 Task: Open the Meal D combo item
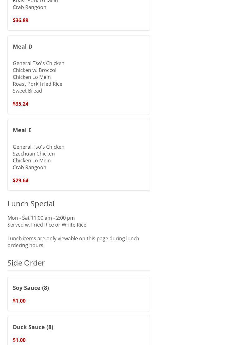23,46
